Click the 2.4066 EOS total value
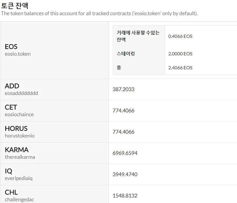This screenshot has width=237, height=203. (x=180, y=68)
